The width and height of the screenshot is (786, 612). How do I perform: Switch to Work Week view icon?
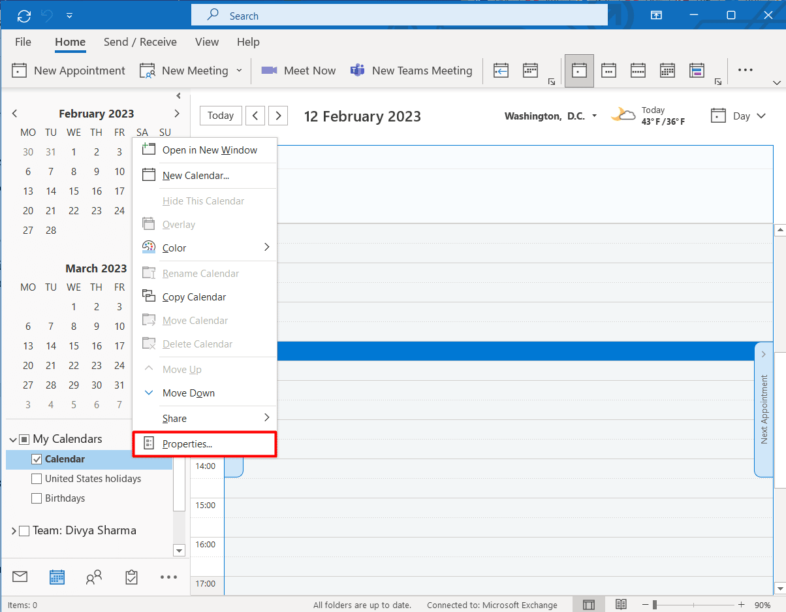[x=608, y=71]
